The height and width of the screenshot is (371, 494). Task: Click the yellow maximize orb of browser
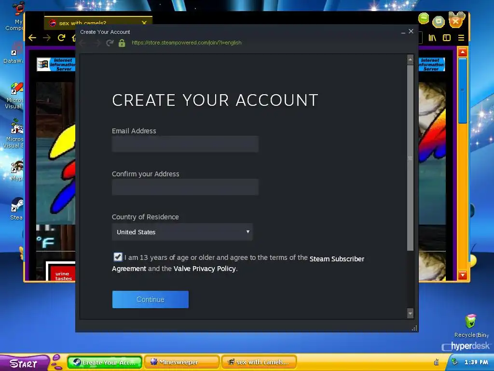(x=439, y=21)
